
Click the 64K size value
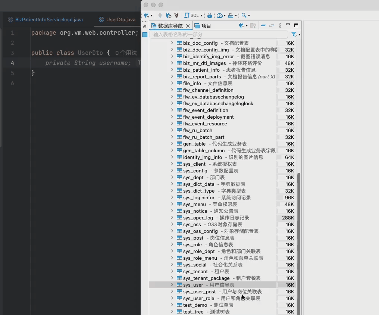(289, 157)
